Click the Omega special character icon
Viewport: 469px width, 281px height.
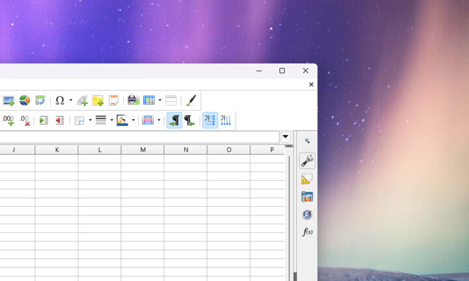[60, 100]
